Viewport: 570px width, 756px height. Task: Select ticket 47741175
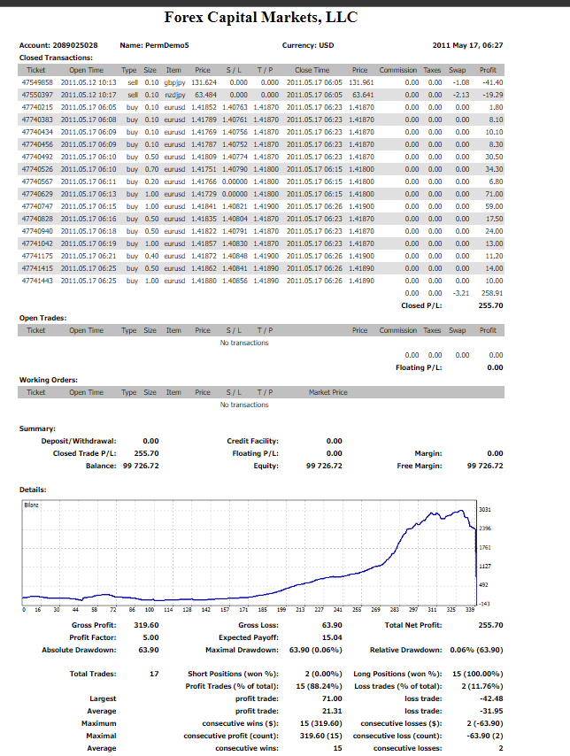coord(37,256)
